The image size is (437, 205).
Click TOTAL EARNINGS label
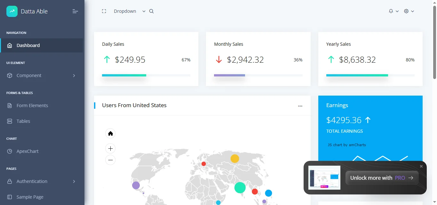(345, 131)
